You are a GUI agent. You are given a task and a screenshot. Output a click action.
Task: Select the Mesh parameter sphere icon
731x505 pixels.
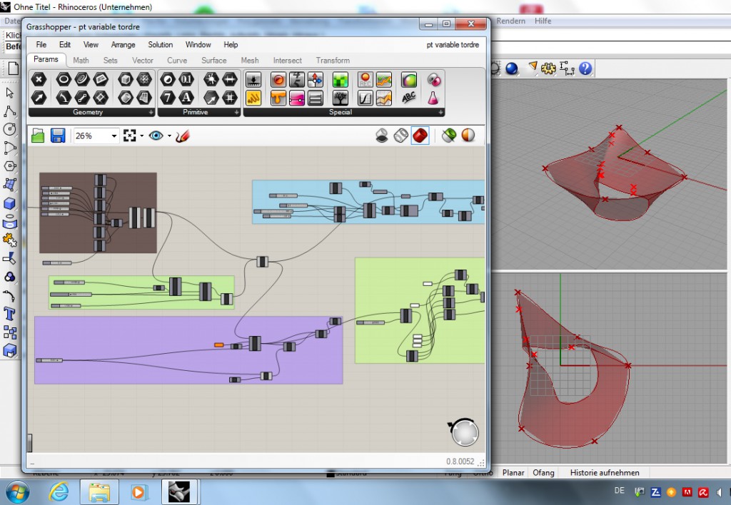144,79
